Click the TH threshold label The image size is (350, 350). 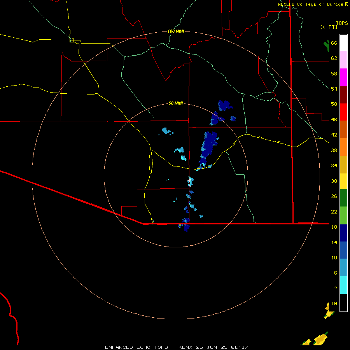[334, 303]
